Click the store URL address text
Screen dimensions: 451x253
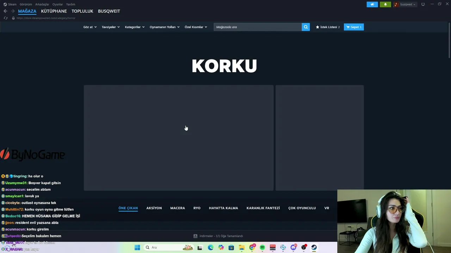[x=46, y=18]
